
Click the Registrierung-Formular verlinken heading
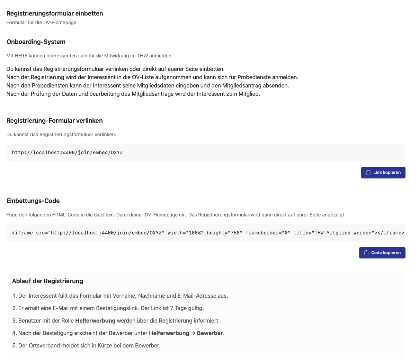tap(55, 121)
